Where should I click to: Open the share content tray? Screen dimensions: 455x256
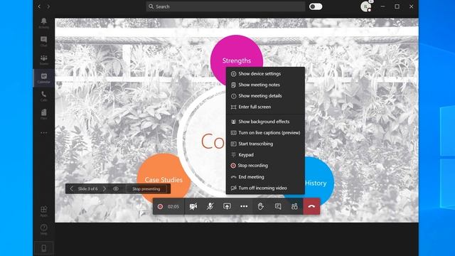[227, 206]
